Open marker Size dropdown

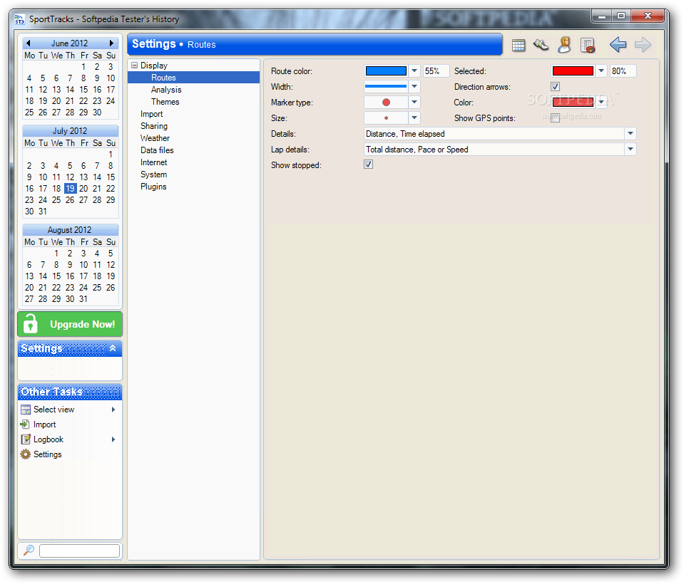[x=414, y=118]
